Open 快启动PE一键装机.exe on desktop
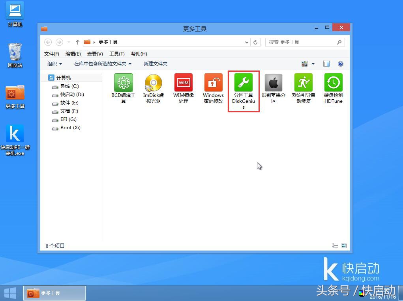 coord(15,134)
